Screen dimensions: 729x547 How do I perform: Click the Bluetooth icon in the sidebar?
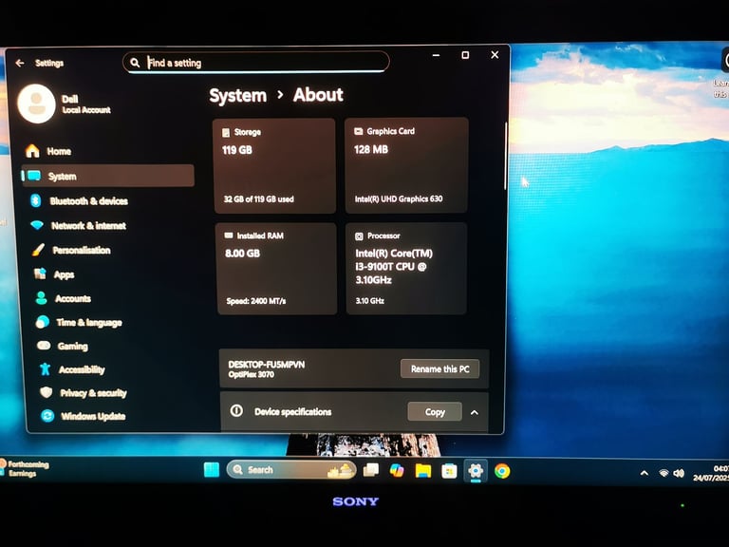[x=36, y=200]
